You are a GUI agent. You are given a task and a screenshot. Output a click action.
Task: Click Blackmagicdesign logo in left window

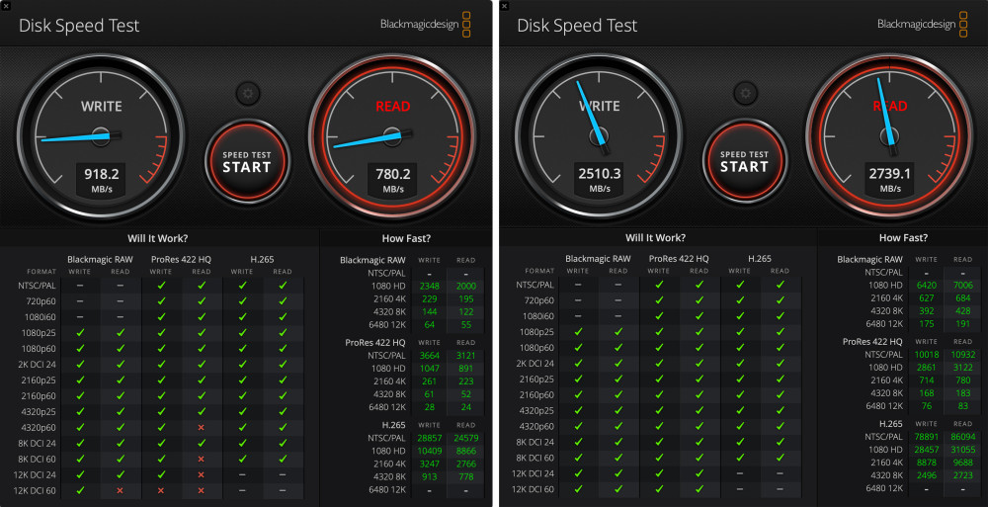pos(425,25)
